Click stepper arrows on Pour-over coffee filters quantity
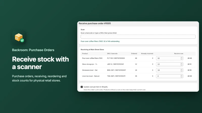202x113 pixels. click(181, 58)
